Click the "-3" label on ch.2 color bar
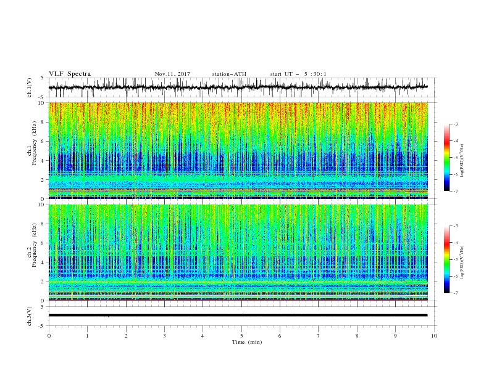Viewport: 489px width, 377px height. pyautogui.click(x=455, y=226)
